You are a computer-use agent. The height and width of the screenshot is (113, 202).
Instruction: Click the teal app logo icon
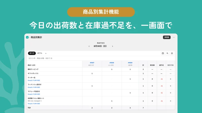27,37
